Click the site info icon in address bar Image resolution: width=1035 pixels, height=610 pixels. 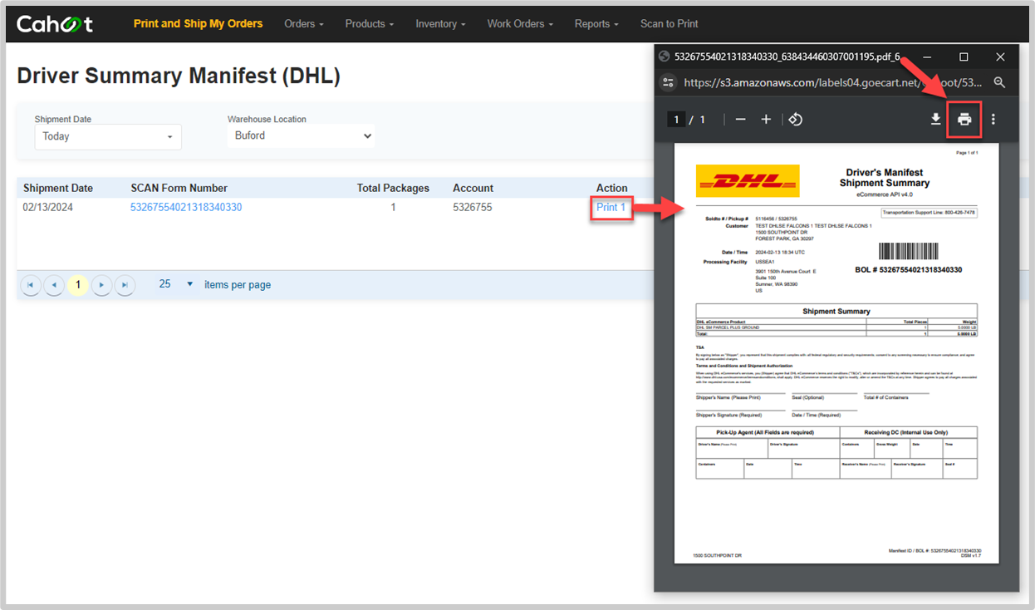tap(667, 82)
